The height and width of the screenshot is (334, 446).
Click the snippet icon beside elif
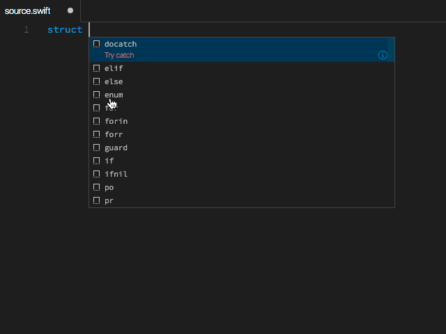(x=97, y=68)
